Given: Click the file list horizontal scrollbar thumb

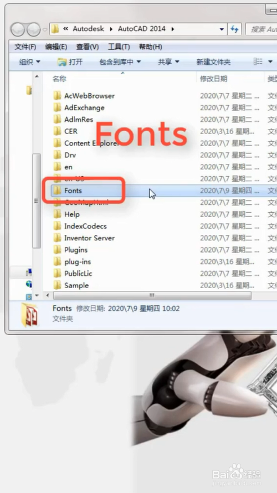Looking at the screenshot, I should coord(152,295).
